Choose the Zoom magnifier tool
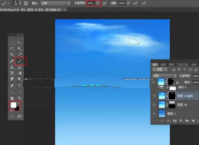The height and width of the screenshot is (145, 199). [20, 98]
